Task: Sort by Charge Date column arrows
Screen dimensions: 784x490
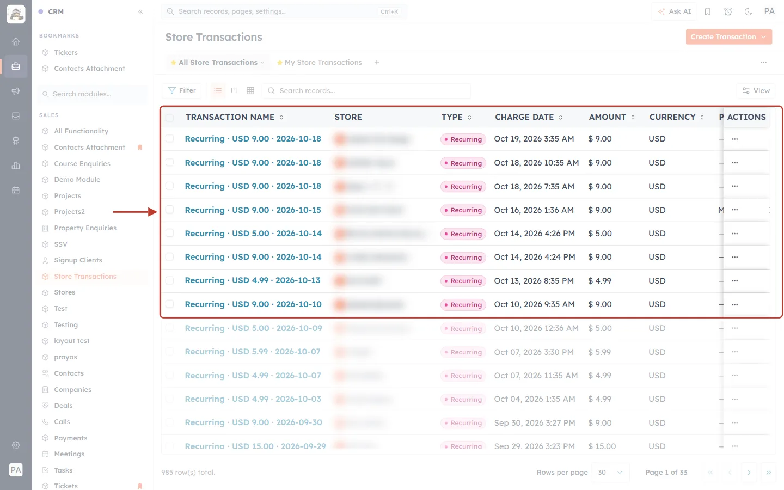Action: (x=561, y=117)
